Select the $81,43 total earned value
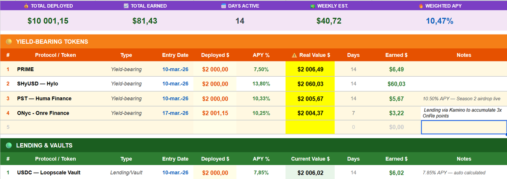The image size is (507, 179). click(145, 21)
